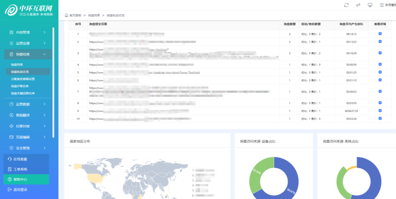Click the monitor display icon in header
396x199 pixels.
[x=370, y=5]
